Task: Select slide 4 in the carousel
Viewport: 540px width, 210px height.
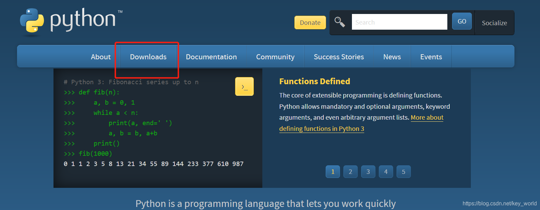Action: pyautogui.click(x=386, y=171)
